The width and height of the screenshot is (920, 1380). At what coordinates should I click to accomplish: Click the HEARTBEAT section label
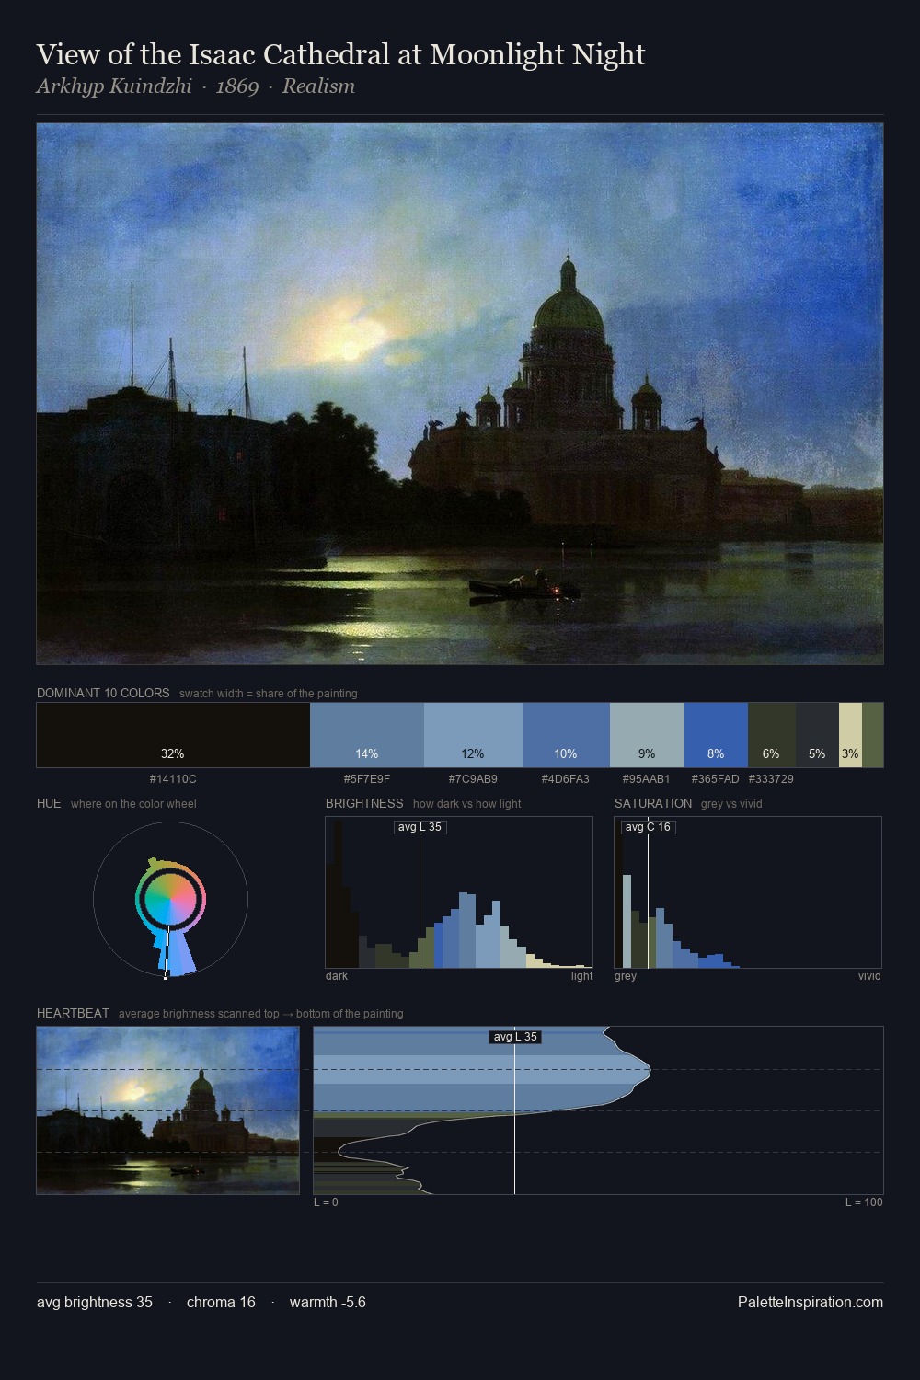coord(73,1013)
